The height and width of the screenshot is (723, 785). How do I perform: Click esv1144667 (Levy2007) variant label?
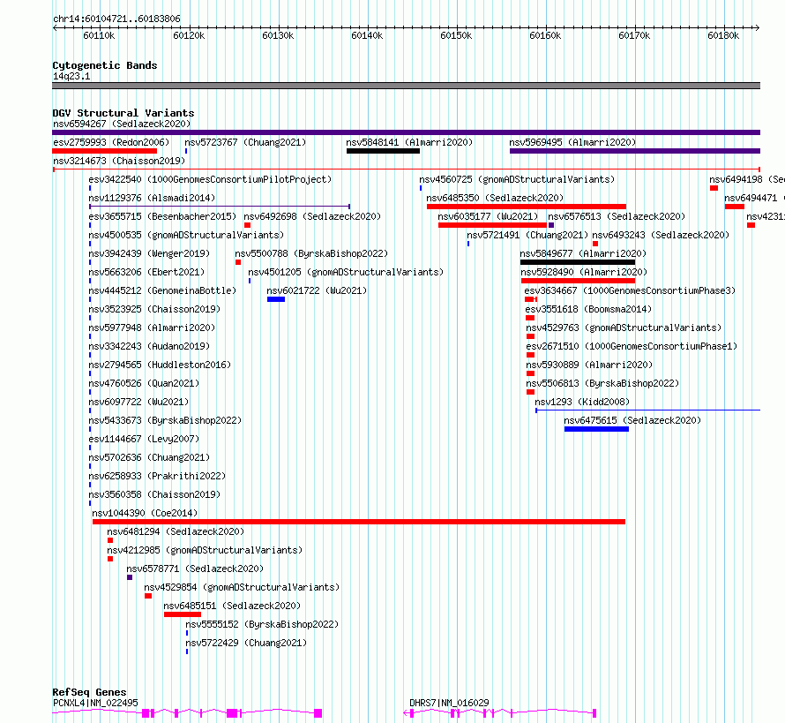(x=144, y=439)
